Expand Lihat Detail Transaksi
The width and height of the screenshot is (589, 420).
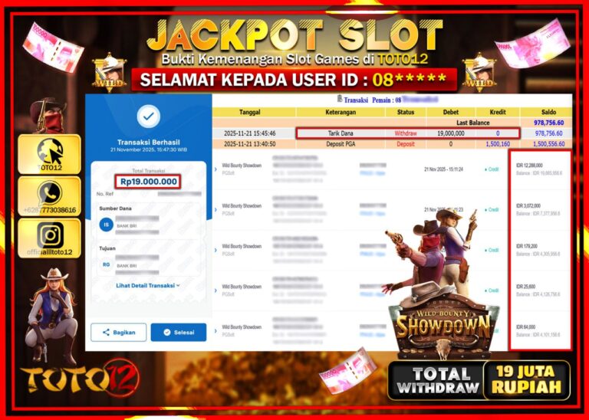(x=148, y=286)
